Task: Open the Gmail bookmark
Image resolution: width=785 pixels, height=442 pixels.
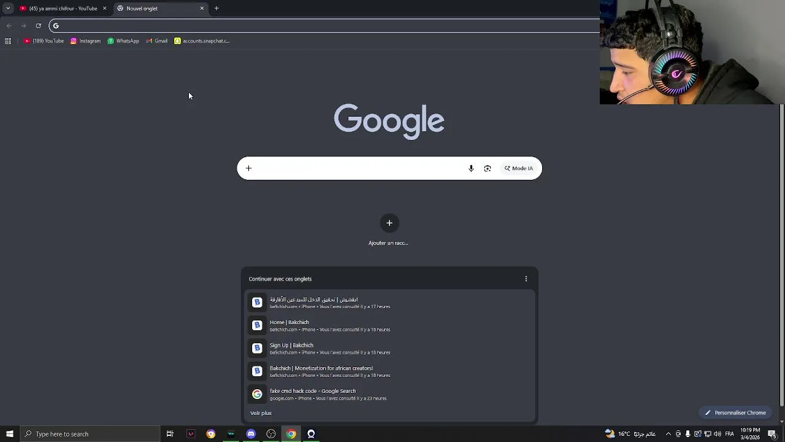Action: coord(156,41)
